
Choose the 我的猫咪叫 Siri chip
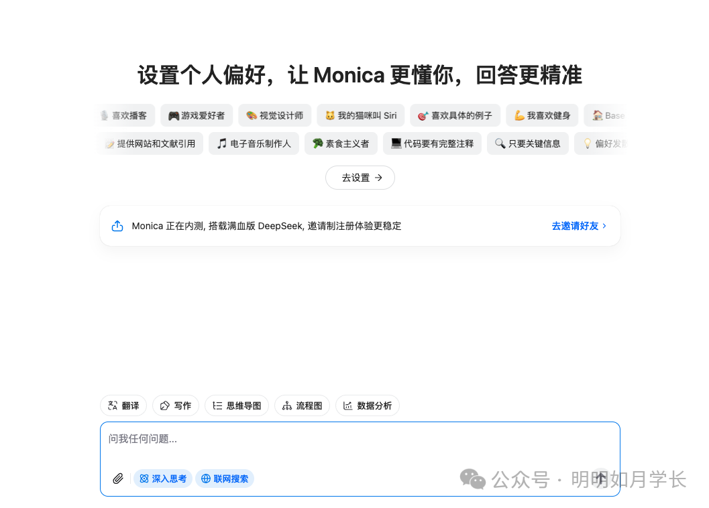point(361,115)
